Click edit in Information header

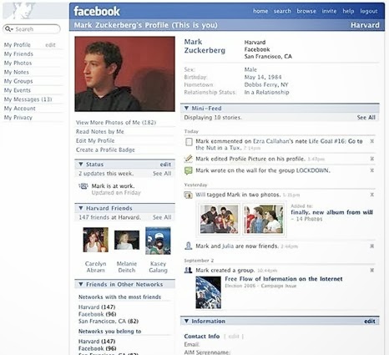(x=370, y=321)
